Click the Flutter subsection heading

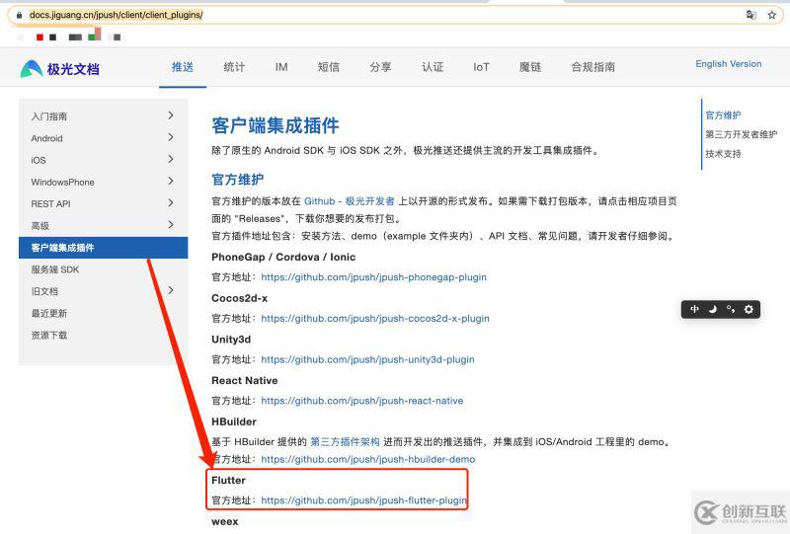pos(229,480)
